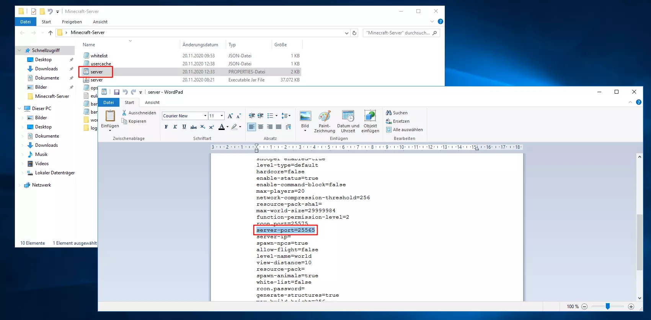Click Ersetzen replace button

pyautogui.click(x=398, y=121)
